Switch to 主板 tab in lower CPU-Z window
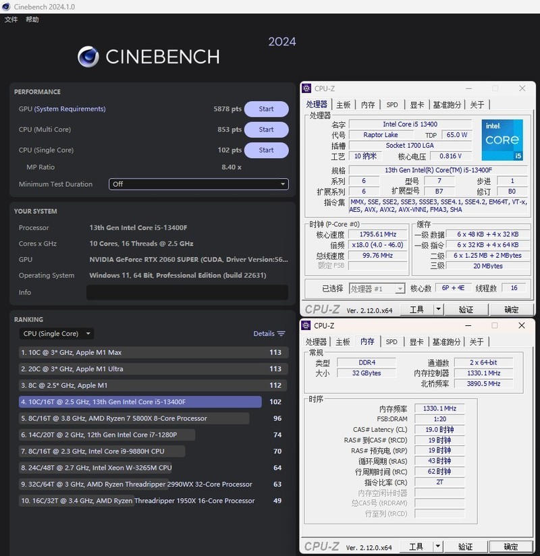 (x=343, y=342)
